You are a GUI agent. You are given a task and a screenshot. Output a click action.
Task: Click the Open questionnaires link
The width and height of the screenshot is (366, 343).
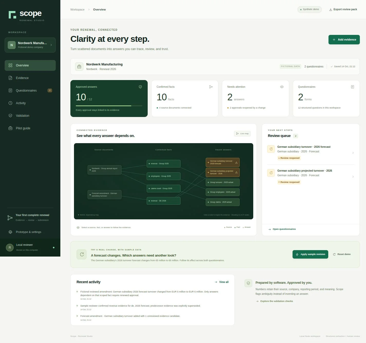pos(282,229)
